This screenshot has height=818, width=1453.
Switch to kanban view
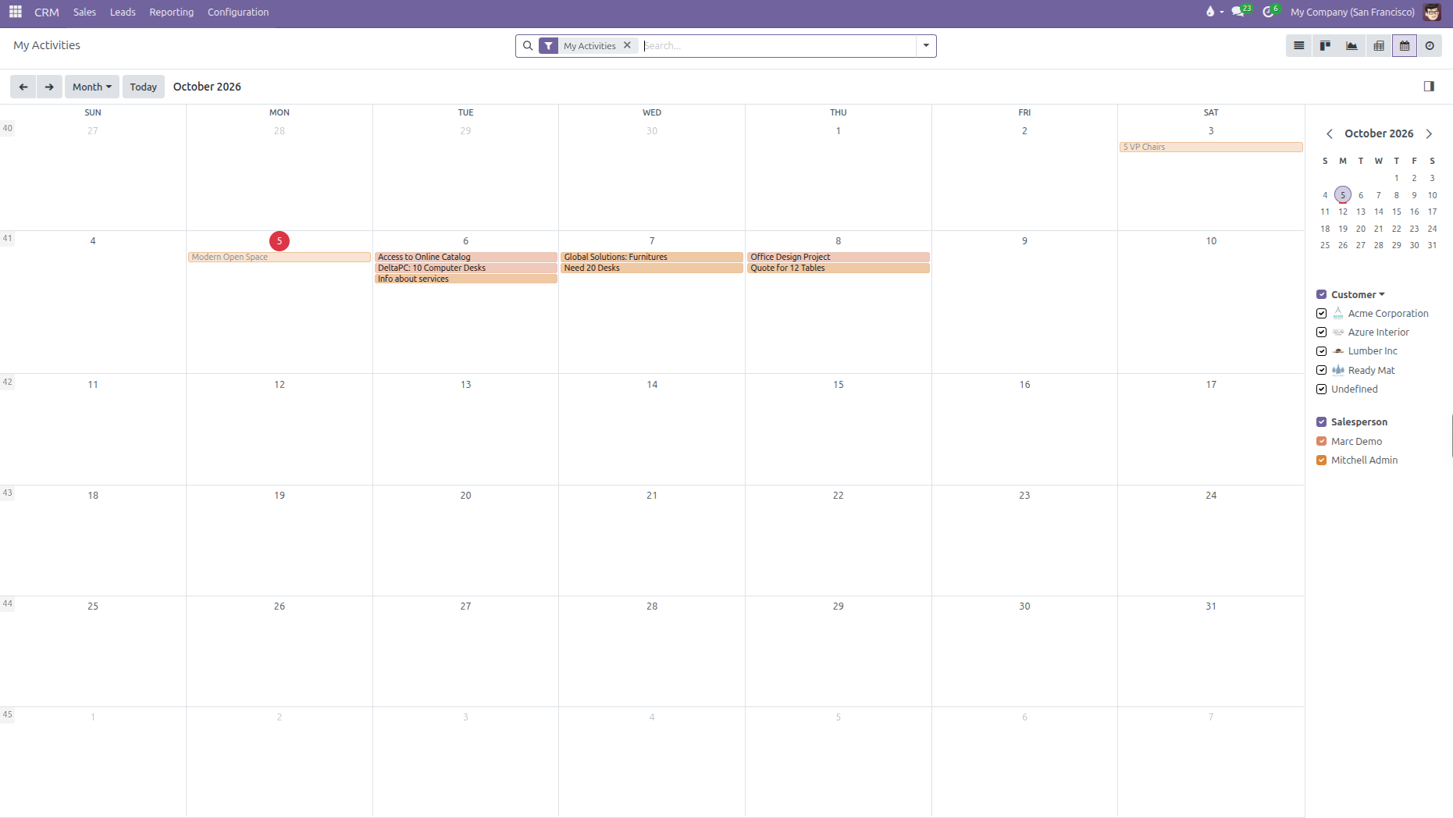(x=1325, y=46)
